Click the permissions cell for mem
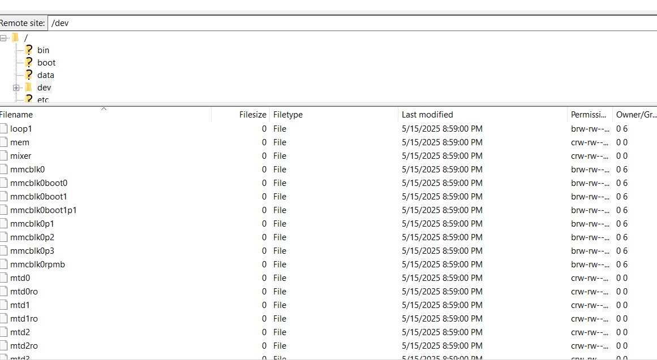The height and width of the screenshot is (360, 657). tap(590, 142)
